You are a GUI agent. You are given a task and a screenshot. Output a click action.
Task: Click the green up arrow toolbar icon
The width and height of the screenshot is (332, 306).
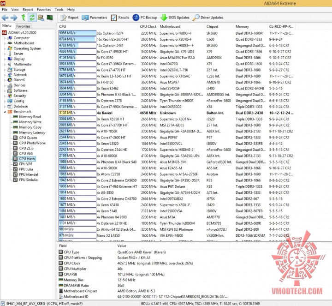click(24, 18)
